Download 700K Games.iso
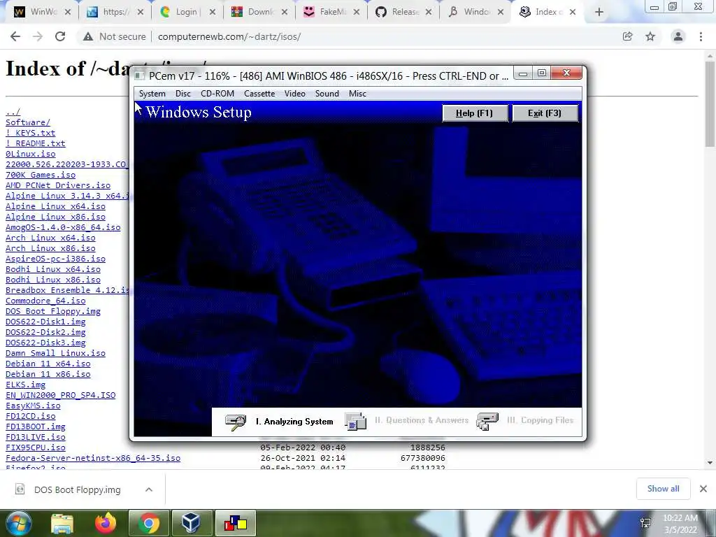Viewport: 716px width, 537px height. point(40,175)
